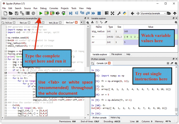The width and height of the screenshot is (179, 124).
Task: Click the Save file toolbar icon
Action: click(16, 13)
